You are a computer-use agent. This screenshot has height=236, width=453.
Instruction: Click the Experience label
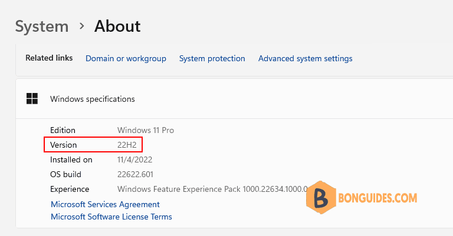pyautogui.click(x=70, y=190)
